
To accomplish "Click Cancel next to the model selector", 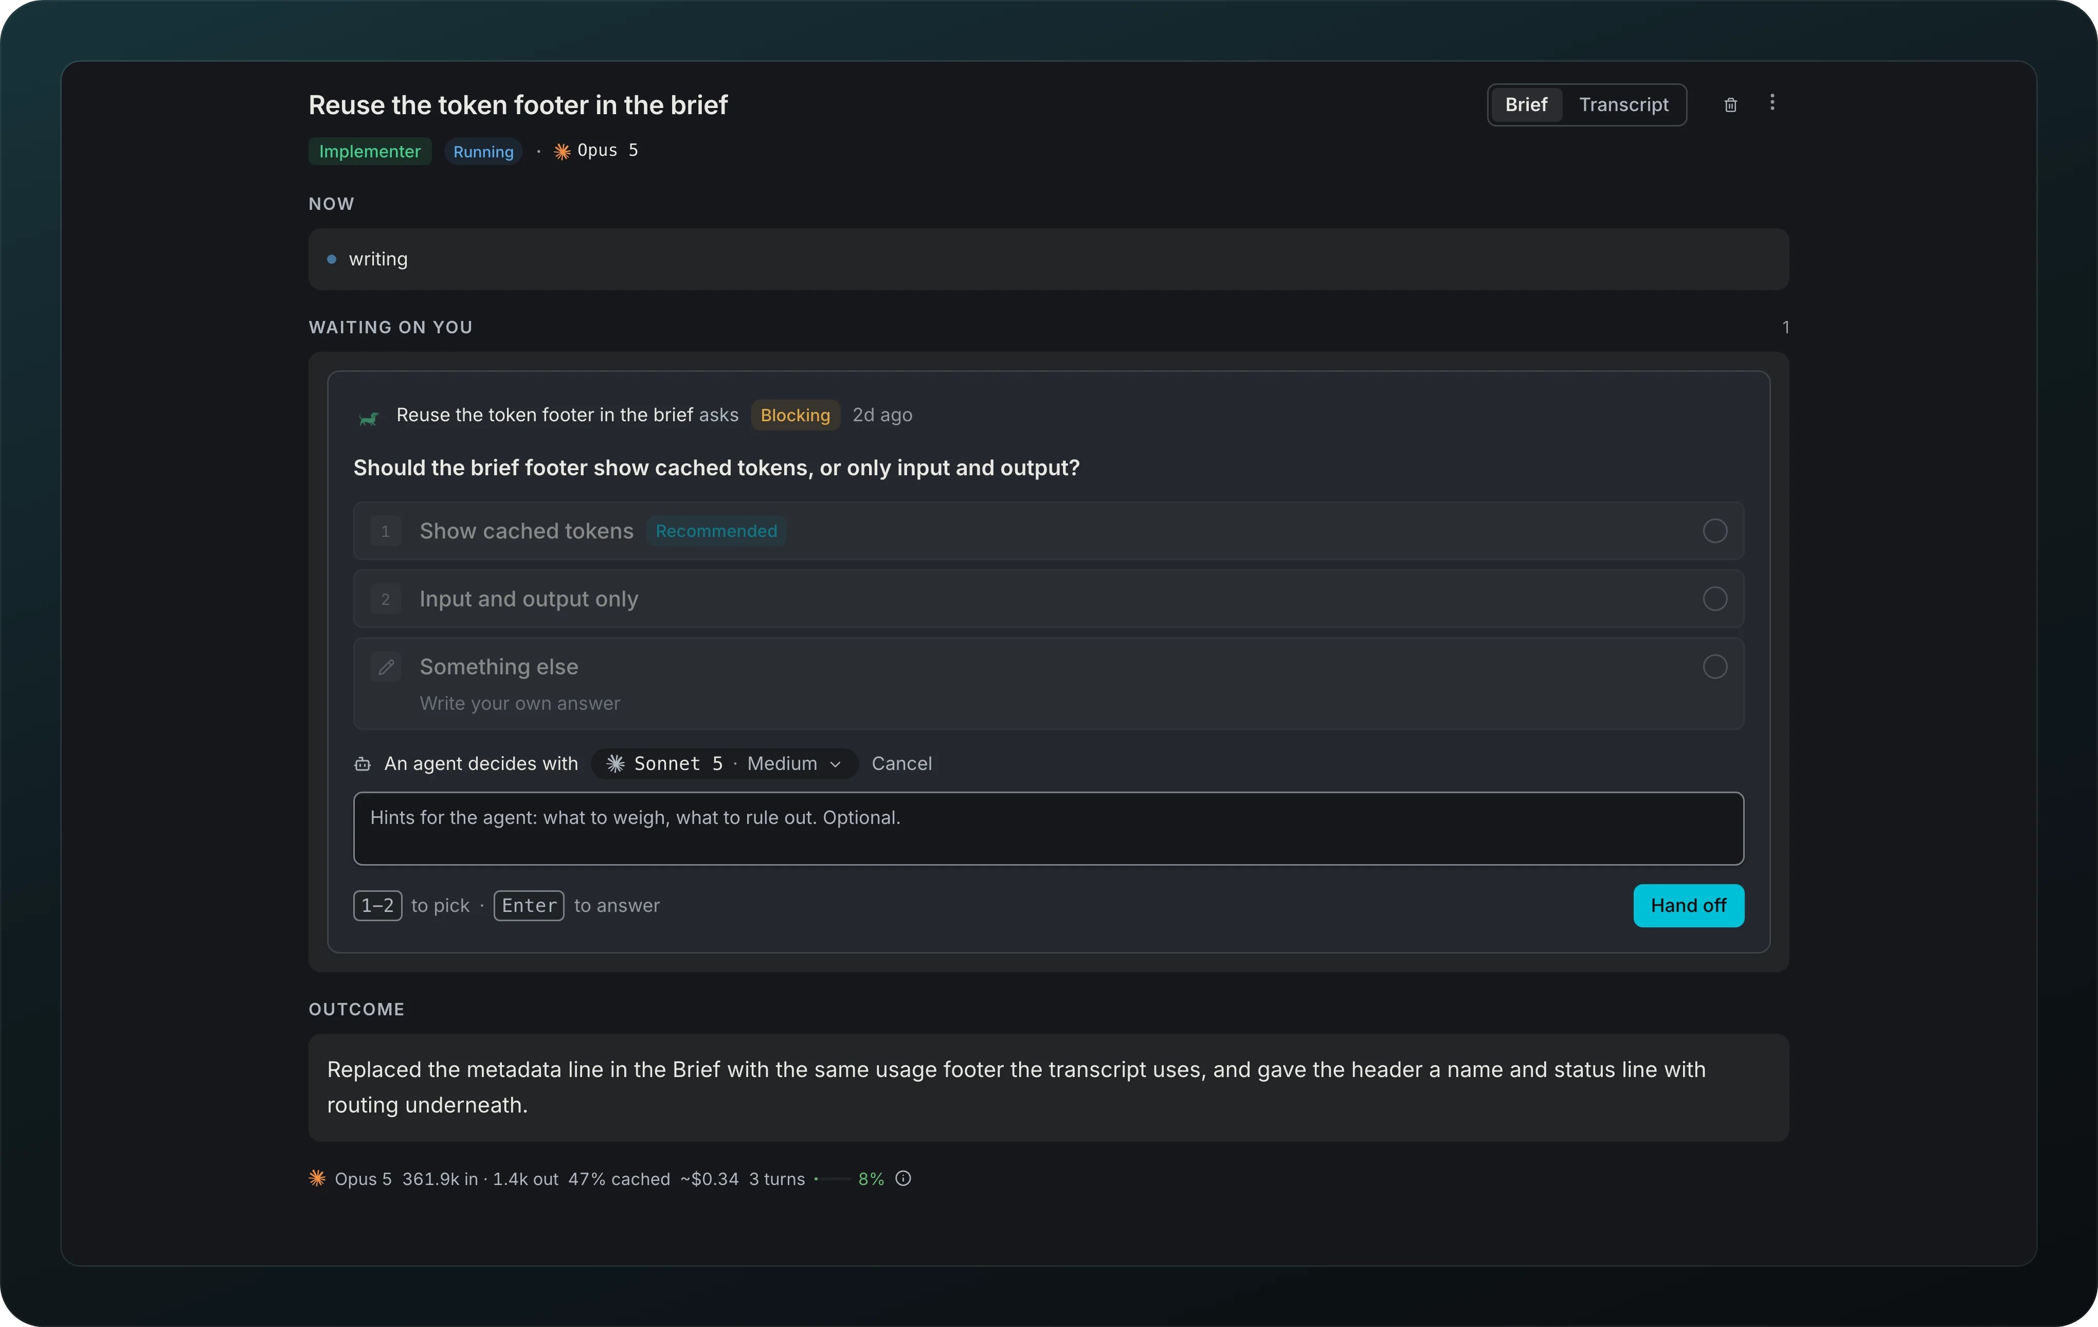I will coord(902,763).
